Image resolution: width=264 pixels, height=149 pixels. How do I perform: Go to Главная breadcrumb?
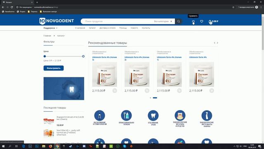pos(47,36)
